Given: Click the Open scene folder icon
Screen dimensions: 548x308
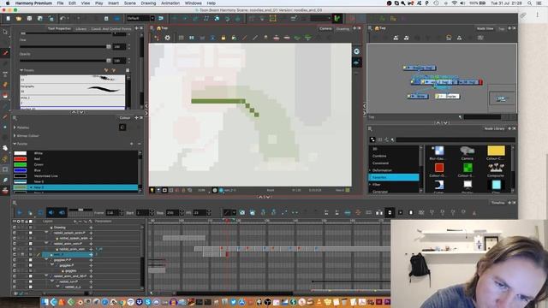Looking at the screenshot, I should coord(19,18).
